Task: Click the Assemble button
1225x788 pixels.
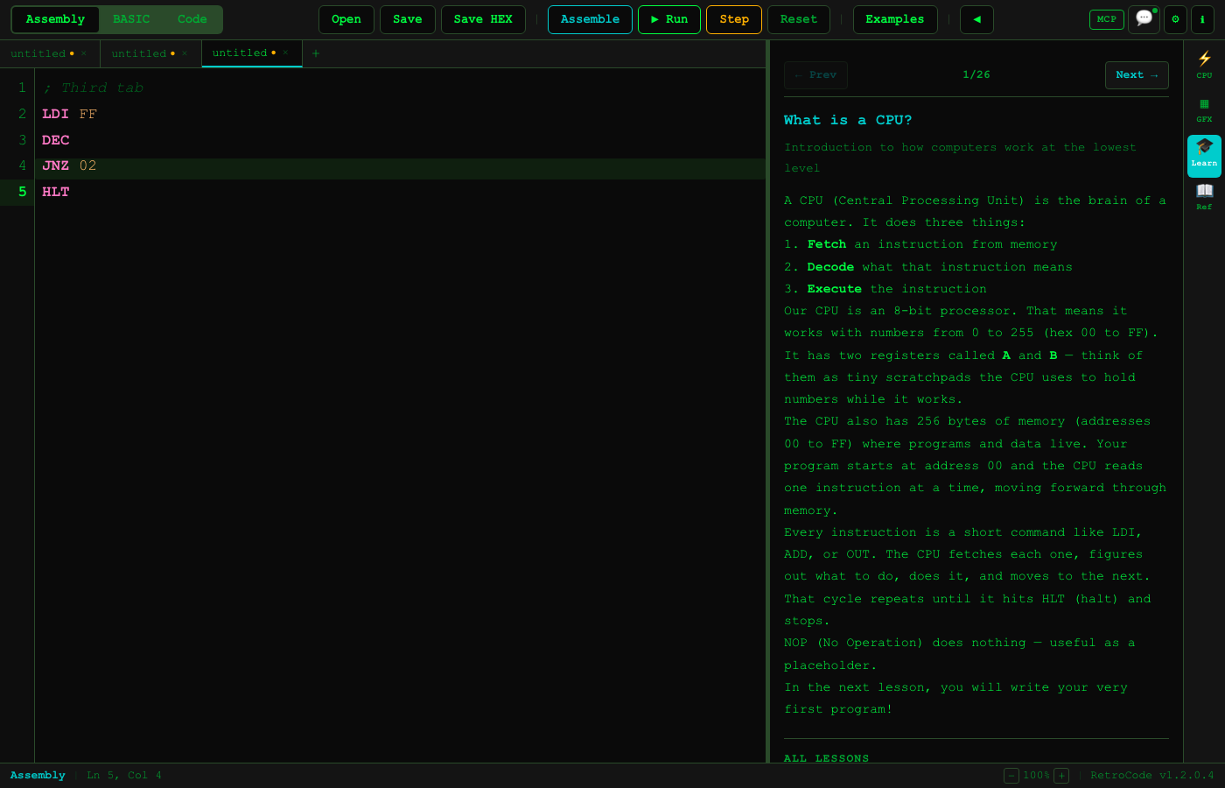Action: click(590, 18)
